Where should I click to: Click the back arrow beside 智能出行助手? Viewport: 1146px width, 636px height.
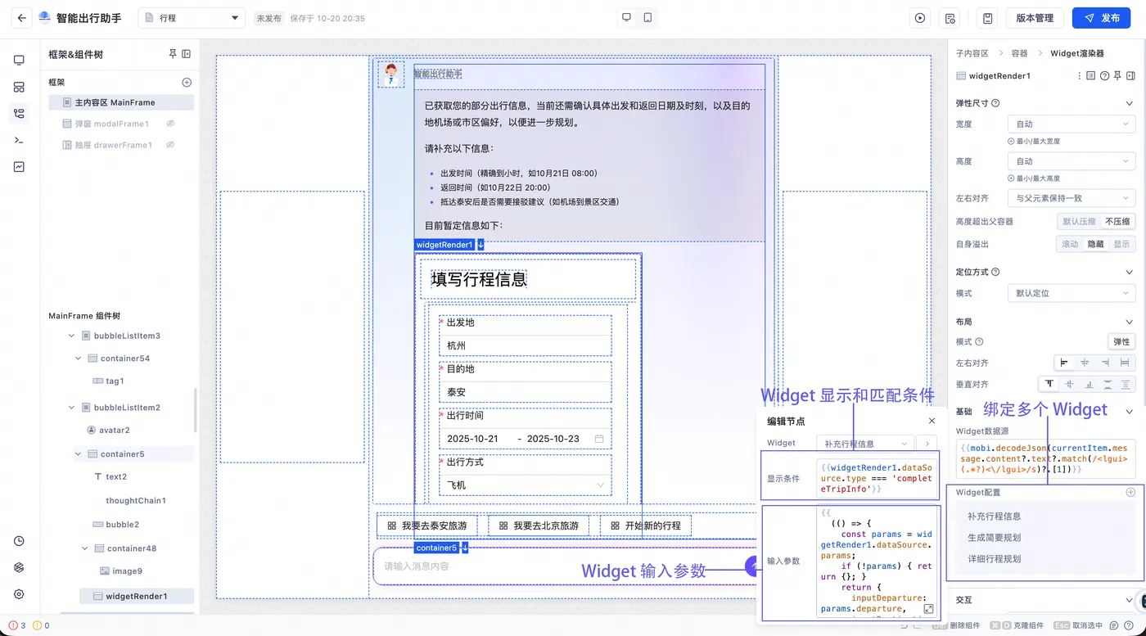(22, 18)
